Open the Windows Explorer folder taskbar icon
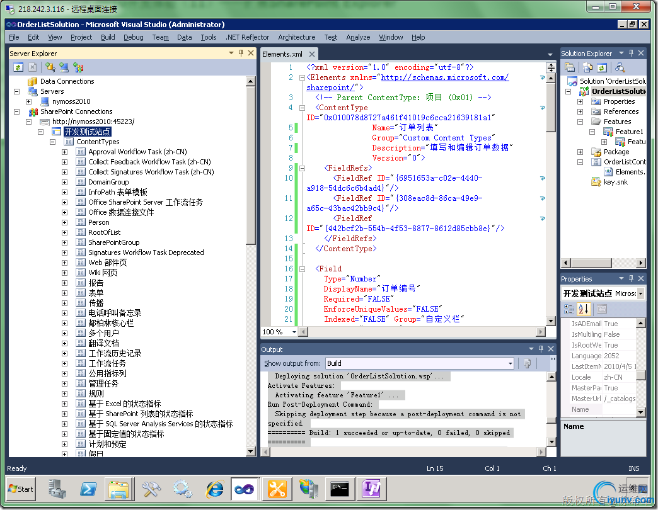 click(119, 489)
